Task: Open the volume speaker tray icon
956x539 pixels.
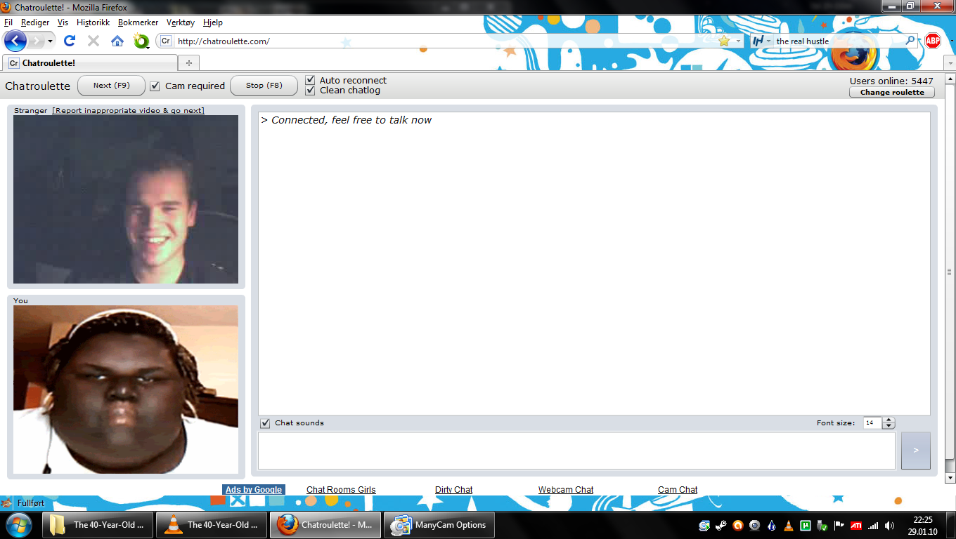Action: point(890,525)
